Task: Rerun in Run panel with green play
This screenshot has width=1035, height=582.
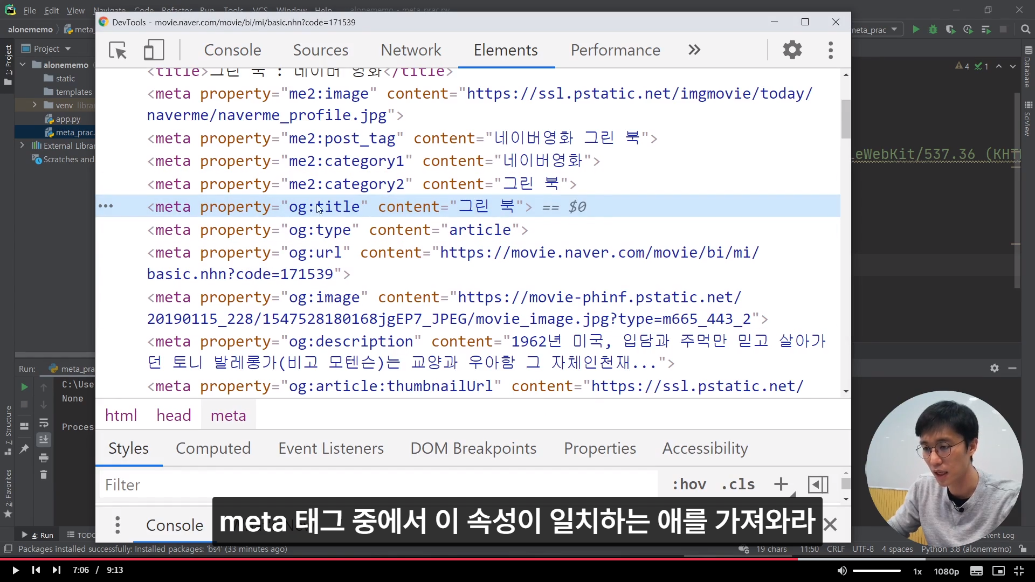Action: click(24, 387)
